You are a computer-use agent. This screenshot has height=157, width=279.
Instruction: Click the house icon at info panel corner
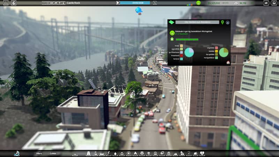click(x=228, y=62)
